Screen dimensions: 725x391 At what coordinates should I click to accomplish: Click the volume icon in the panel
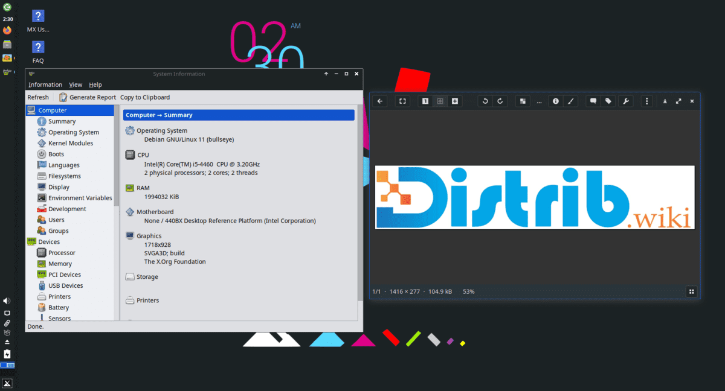tap(7, 300)
